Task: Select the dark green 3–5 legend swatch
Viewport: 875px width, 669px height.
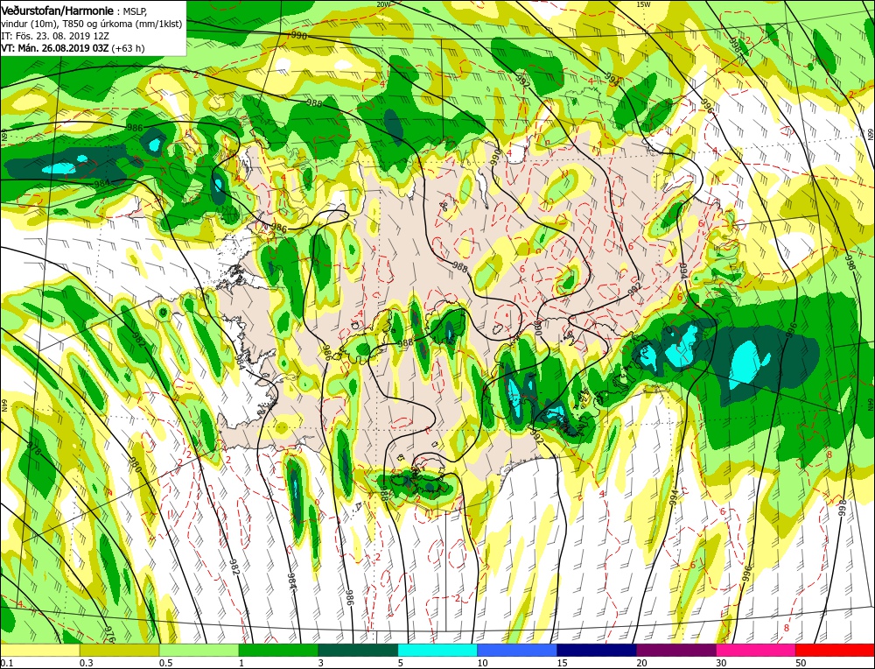Action: pos(358,650)
